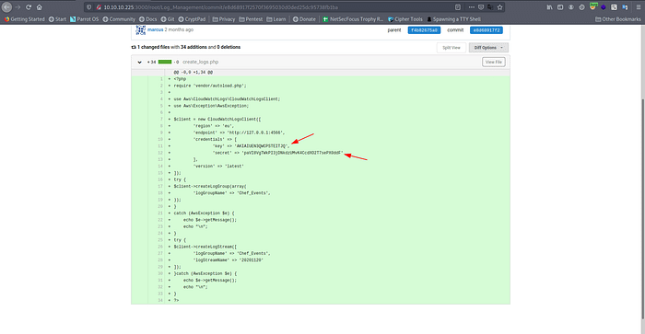Viewport: 645px width, 334px height.
Task: Click the line containing the secret value
Action: [x=321, y=153]
